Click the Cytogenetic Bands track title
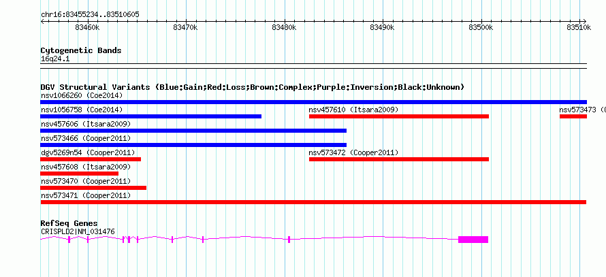 81,50
